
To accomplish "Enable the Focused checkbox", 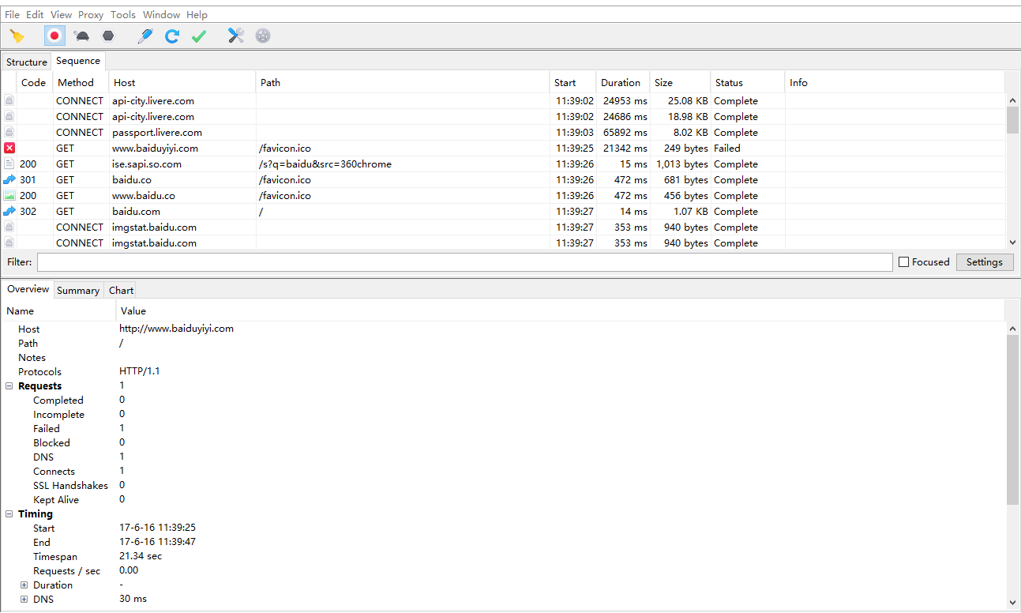I will coord(903,262).
